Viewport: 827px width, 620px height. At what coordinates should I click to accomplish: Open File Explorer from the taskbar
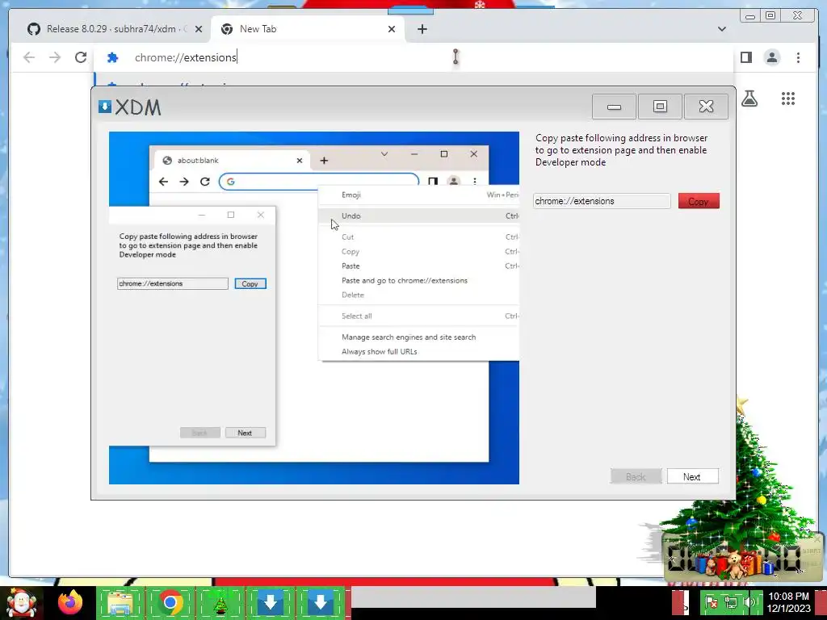(x=120, y=602)
